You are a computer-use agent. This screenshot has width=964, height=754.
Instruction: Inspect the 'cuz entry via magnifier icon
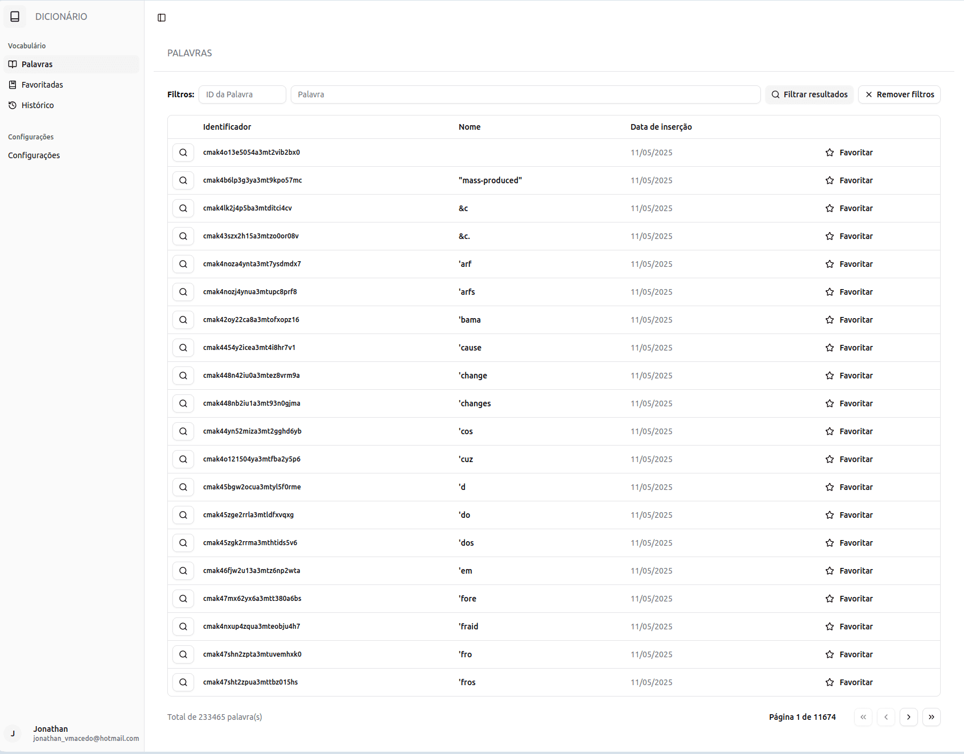[x=183, y=459]
